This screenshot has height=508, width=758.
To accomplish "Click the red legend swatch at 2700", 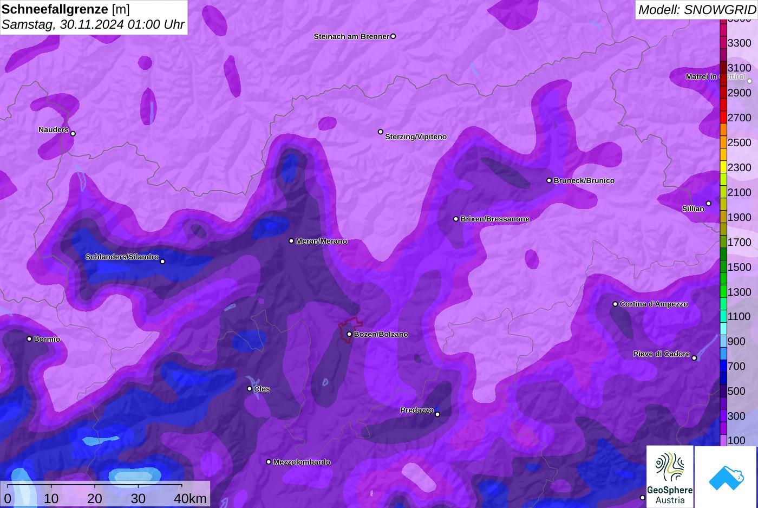I will click(x=723, y=118).
